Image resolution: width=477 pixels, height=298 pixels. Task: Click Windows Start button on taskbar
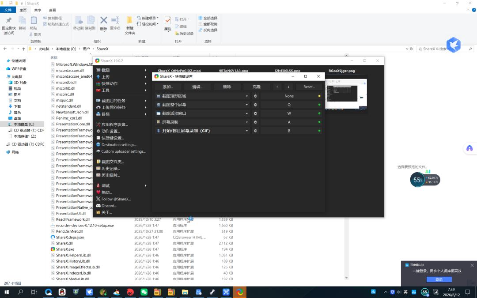click(x=6, y=292)
